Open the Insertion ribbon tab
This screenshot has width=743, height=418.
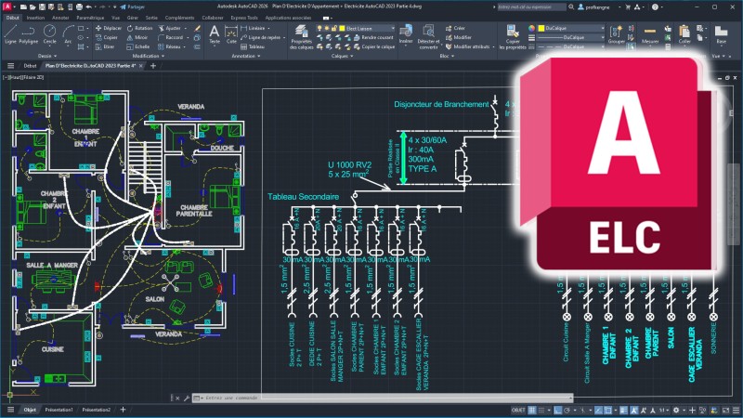[35, 18]
